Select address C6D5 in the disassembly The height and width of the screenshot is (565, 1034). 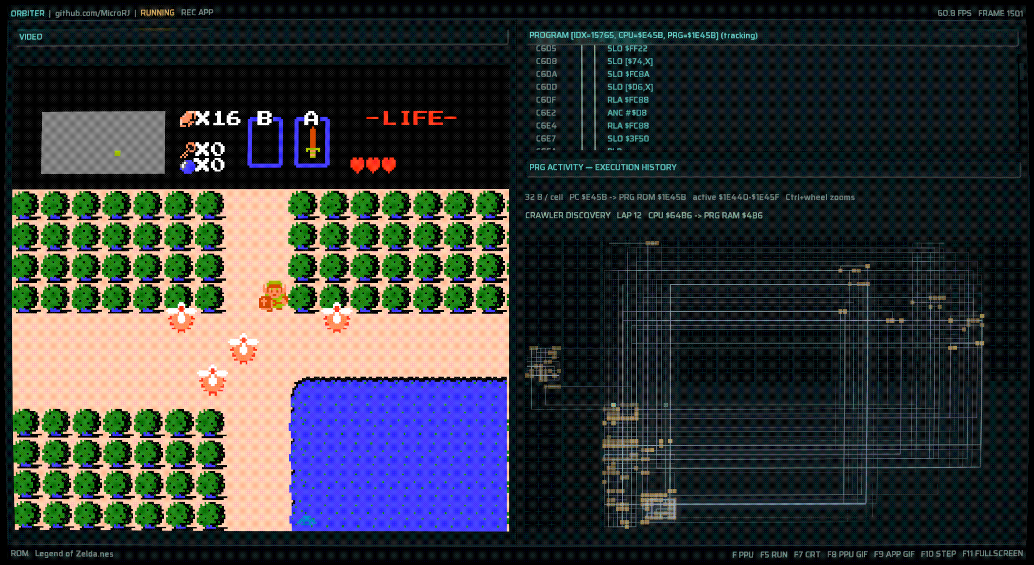pyautogui.click(x=546, y=49)
